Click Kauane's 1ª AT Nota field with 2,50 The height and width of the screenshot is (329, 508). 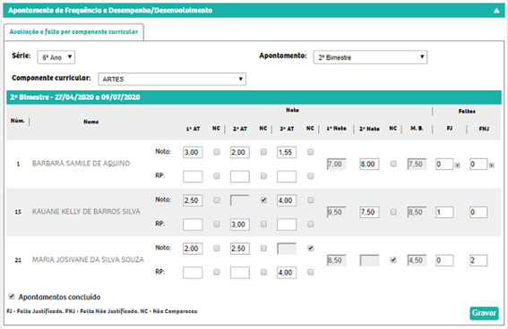coord(193,200)
